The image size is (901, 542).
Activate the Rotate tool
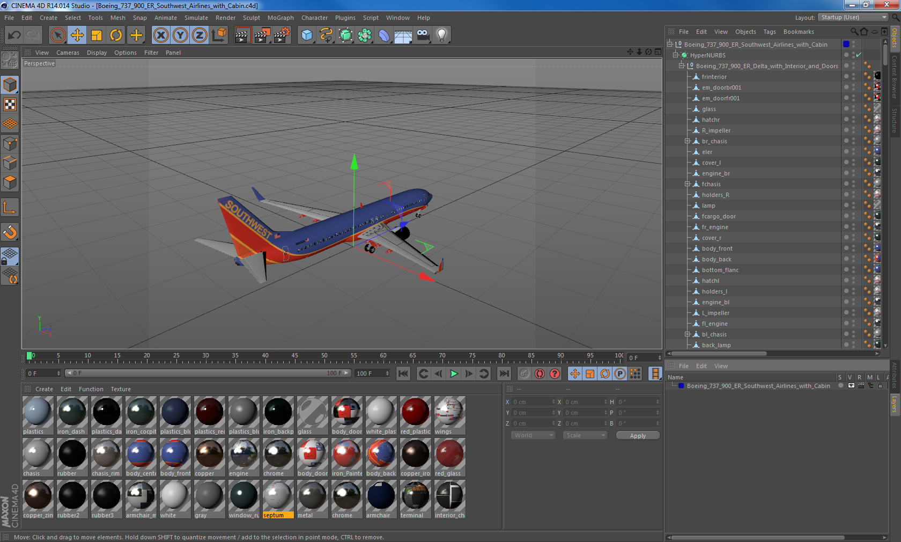coord(116,35)
